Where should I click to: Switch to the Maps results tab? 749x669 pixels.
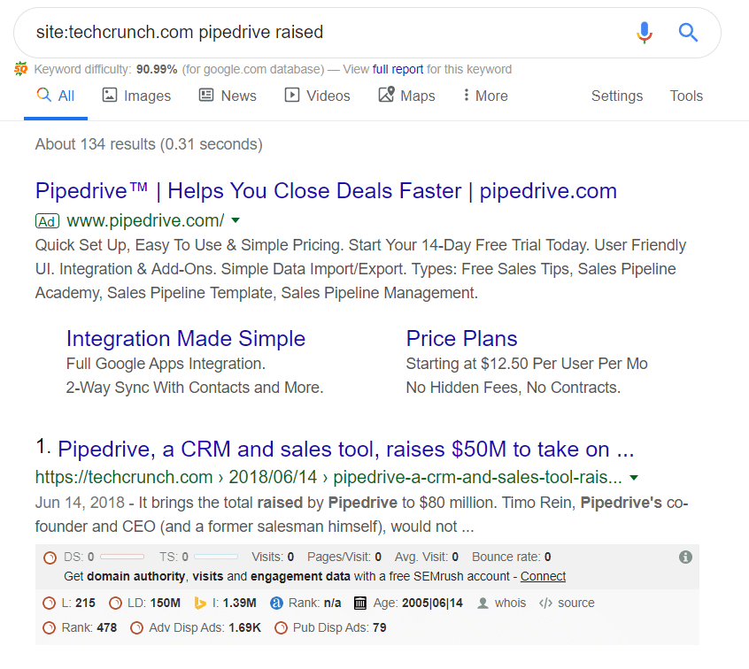pyautogui.click(x=407, y=96)
